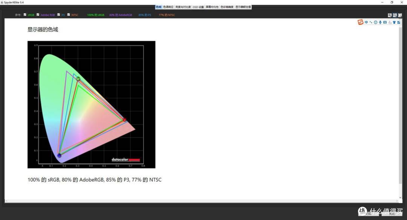The image size is (407, 220).
Task: Toggle the Sogou punctuation mode icon
Action: [x=371, y=22]
